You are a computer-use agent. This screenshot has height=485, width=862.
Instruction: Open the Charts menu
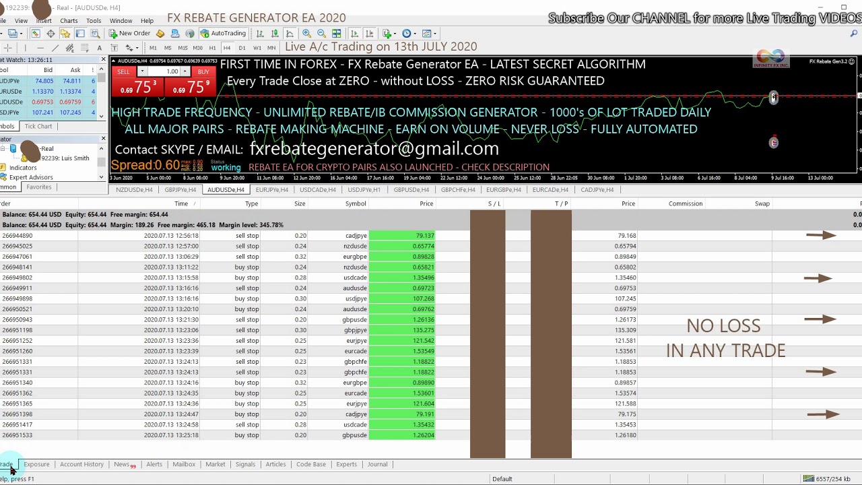point(69,21)
